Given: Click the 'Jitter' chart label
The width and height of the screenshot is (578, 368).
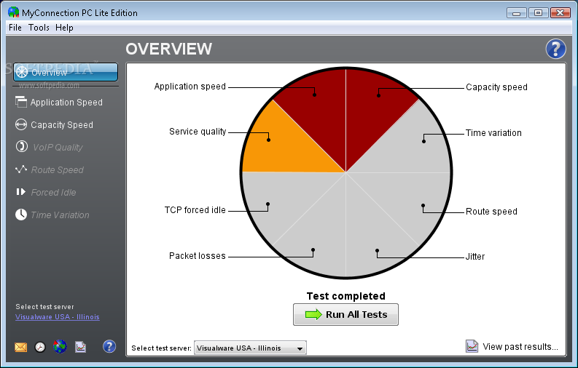Looking at the screenshot, I should tap(474, 257).
